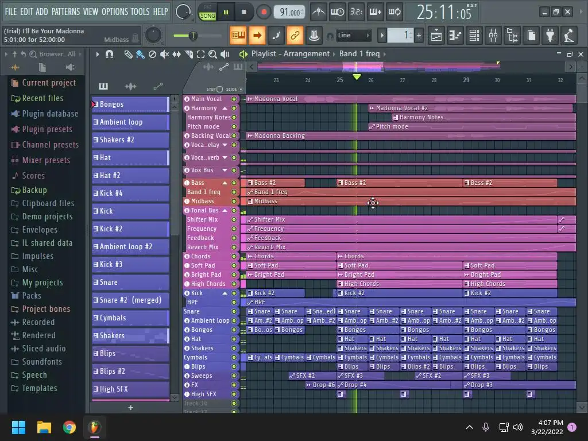Select the Paint brush tool
Screen dimensions: 588x441
pyautogui.click(x=140, y=55)
